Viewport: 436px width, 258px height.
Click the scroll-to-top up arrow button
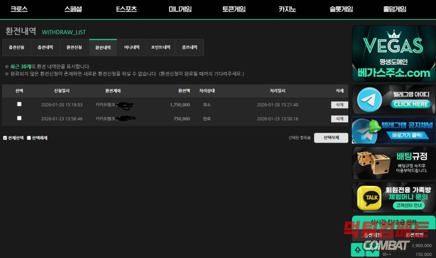[358, 249]
